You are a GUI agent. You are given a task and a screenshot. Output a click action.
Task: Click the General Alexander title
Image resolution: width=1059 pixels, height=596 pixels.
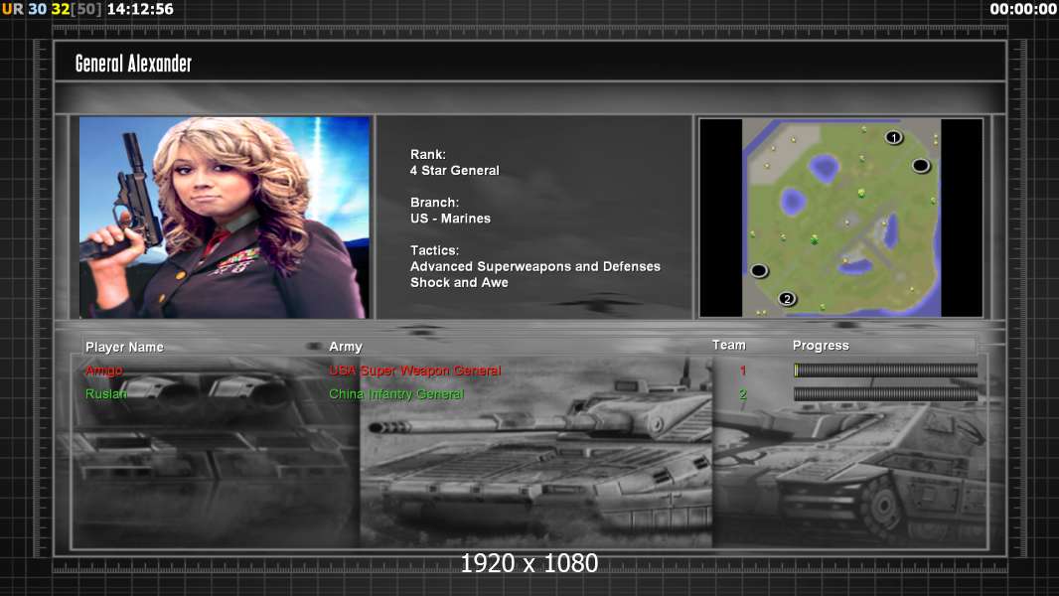click(x=133, y=64)
